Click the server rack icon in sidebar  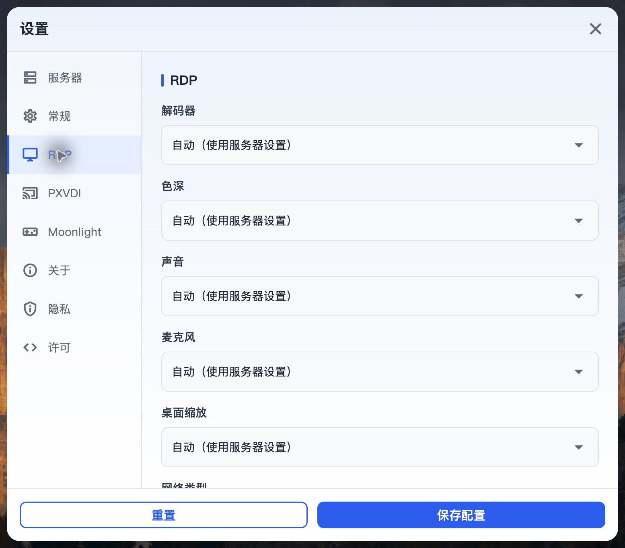(30, 78)
